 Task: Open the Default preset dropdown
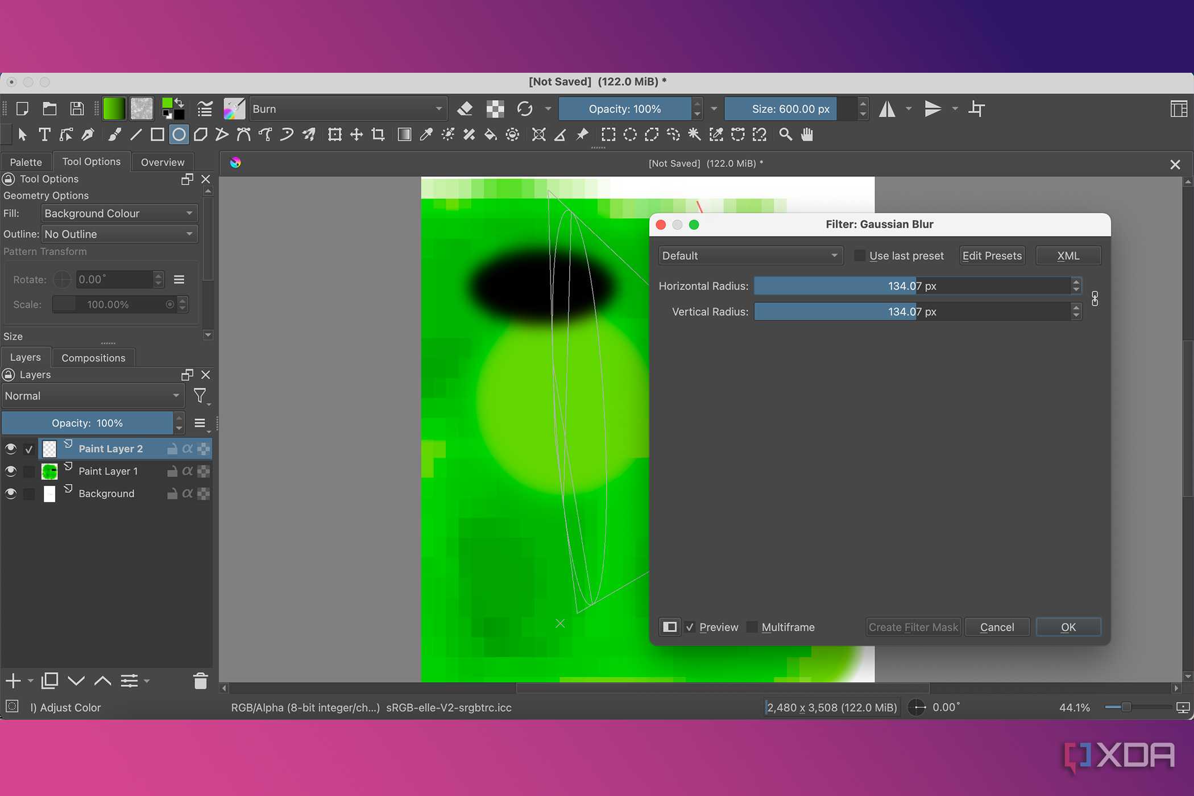(751, 256)
